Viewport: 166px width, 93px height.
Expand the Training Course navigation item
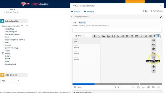4,12
